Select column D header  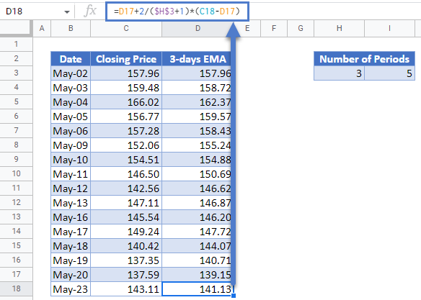coord(198,28)
